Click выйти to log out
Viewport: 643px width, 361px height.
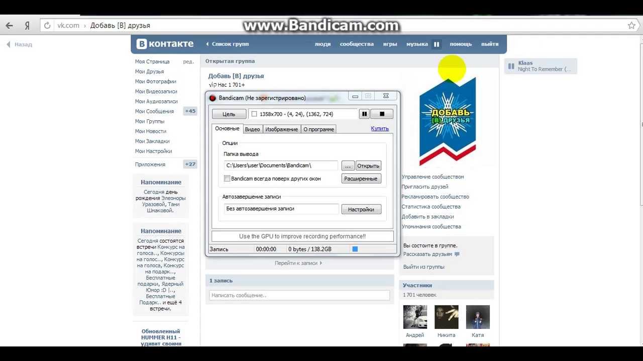[x=490, y=44]
